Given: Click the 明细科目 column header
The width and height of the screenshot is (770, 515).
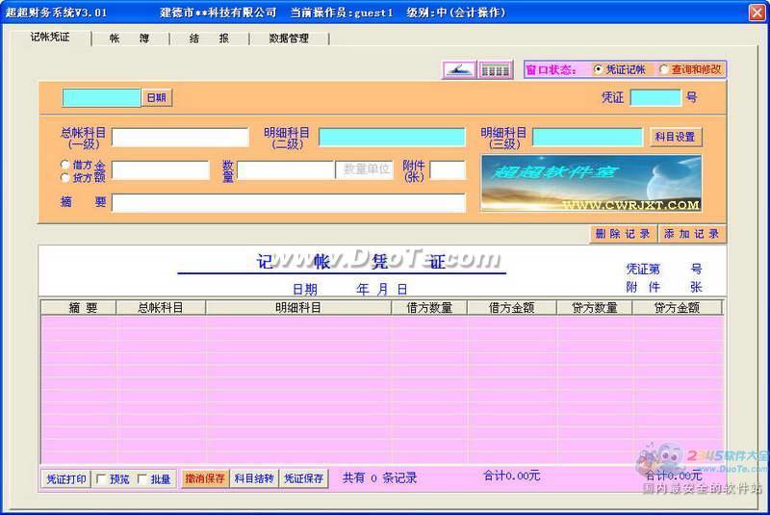Looking at the screenshot, I should [x=298, y=308].
